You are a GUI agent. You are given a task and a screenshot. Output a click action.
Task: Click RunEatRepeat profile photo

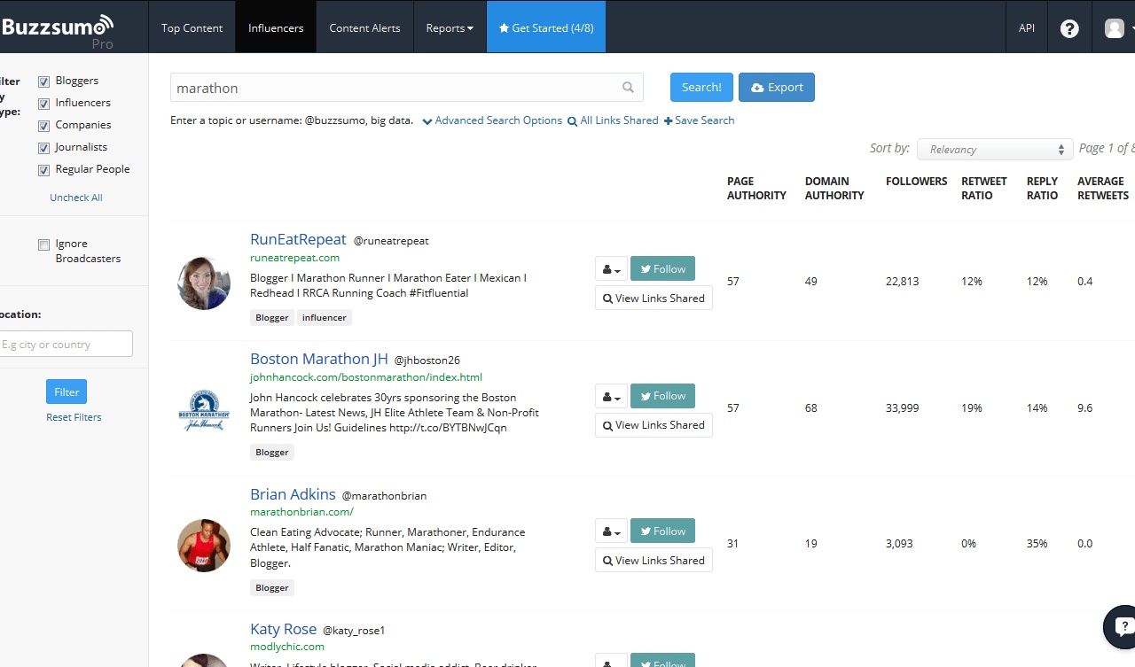(204, 283)
